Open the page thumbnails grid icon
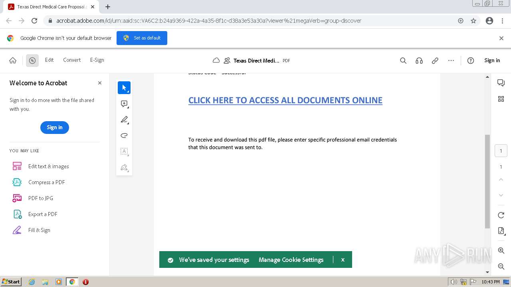511x287 pixels. 501,99
